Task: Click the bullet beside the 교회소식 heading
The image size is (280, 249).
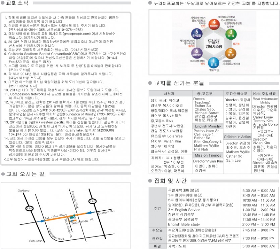Action: coord(3,3)
